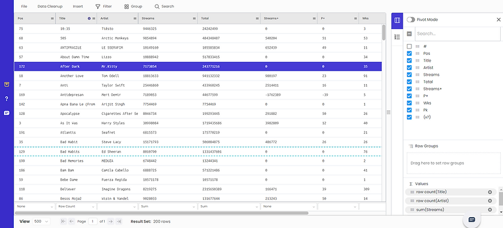Go to next page

pyautogui.click(x=110, y=221)
